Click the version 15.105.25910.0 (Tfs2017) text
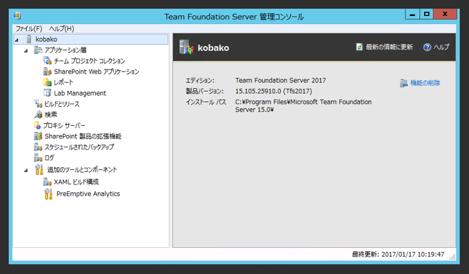This screenshot has height=274, width=469. pyautogui.click(x=273, y=91)
